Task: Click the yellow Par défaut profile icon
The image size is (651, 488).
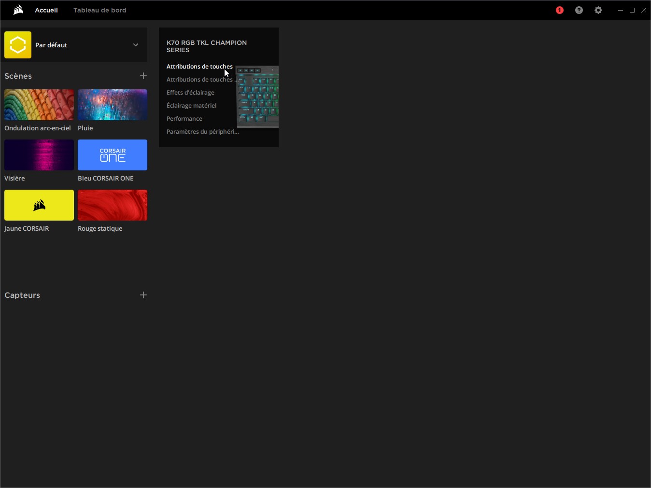Action: (18, 45)
